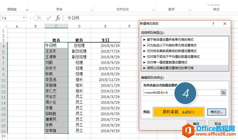The image size is (238, 140).
Task: Select row header 10
Action: [3, 80]
